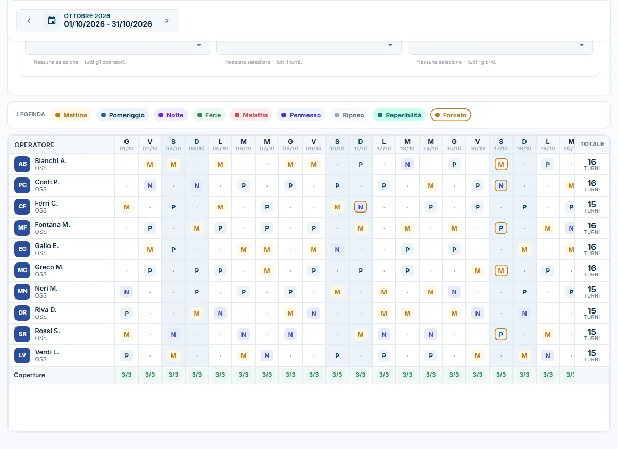Select the LV avatar badge of Verdi L.

coord(22,355)
